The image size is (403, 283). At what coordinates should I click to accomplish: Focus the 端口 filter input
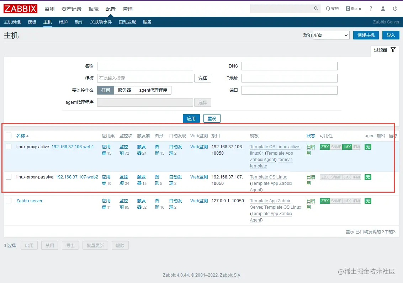click(x=290, y=90)
